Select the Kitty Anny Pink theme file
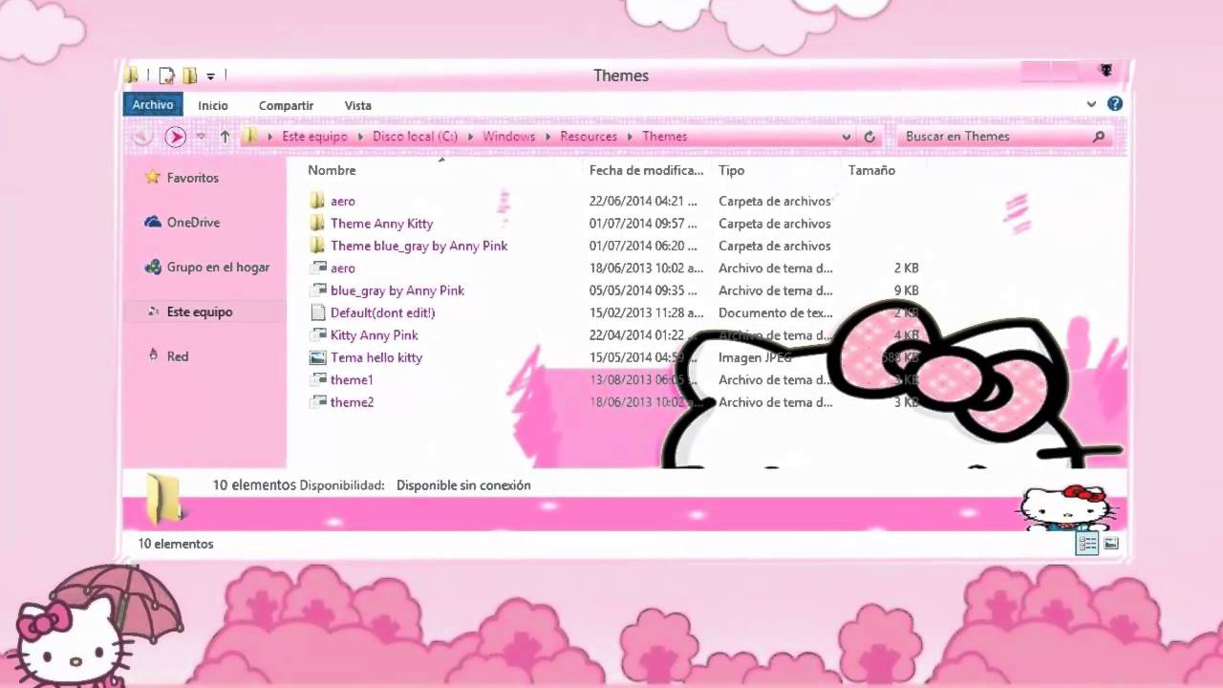The image size is (1223, 688). click(x=374, y=335)
